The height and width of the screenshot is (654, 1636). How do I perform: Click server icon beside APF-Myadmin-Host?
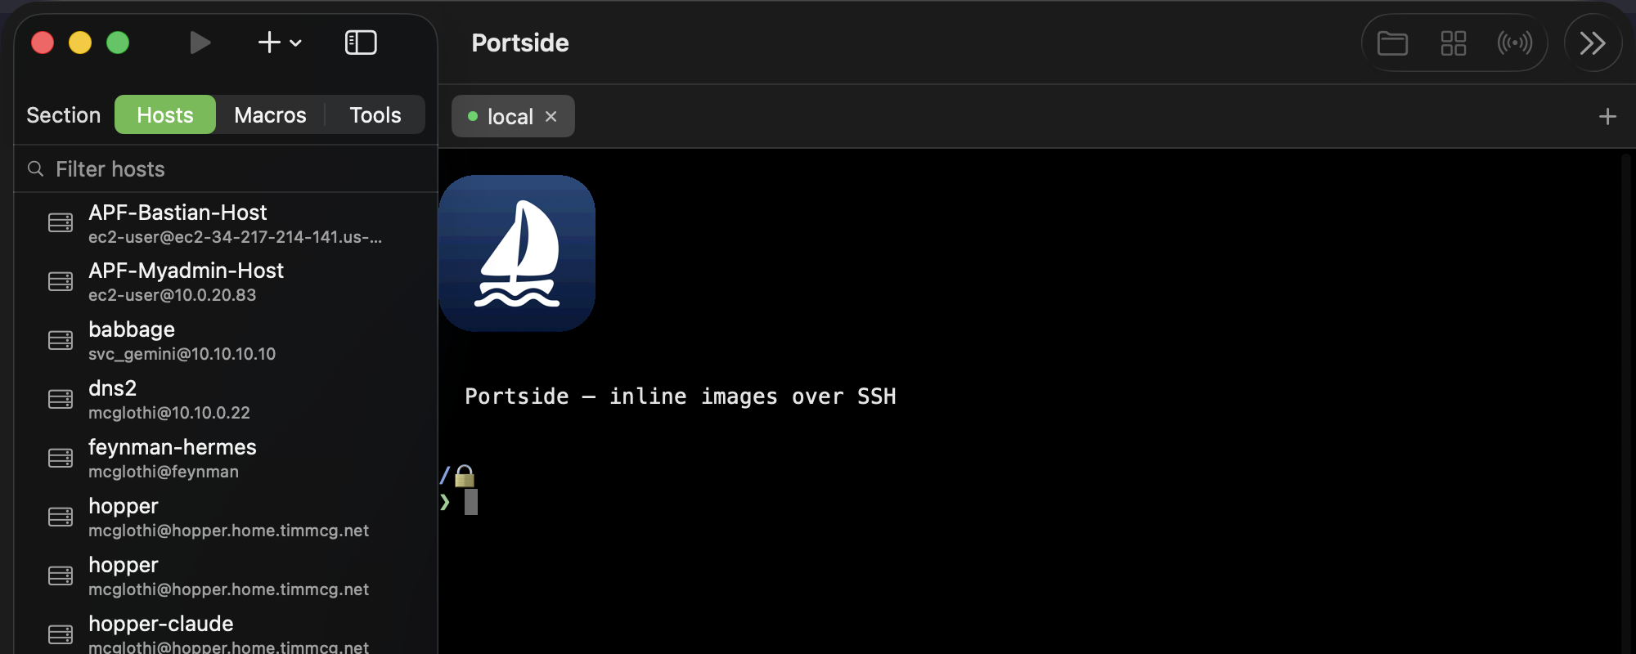pyautogui.click(x=61, y=282)
